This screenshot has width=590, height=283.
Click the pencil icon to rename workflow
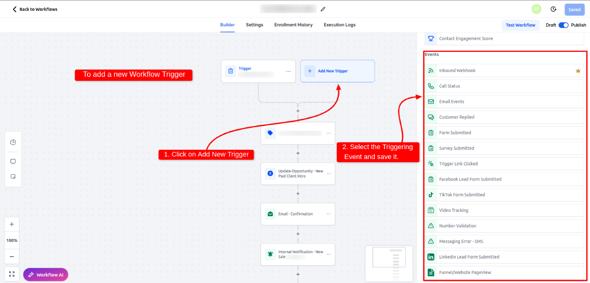click(x=323, y=9)
